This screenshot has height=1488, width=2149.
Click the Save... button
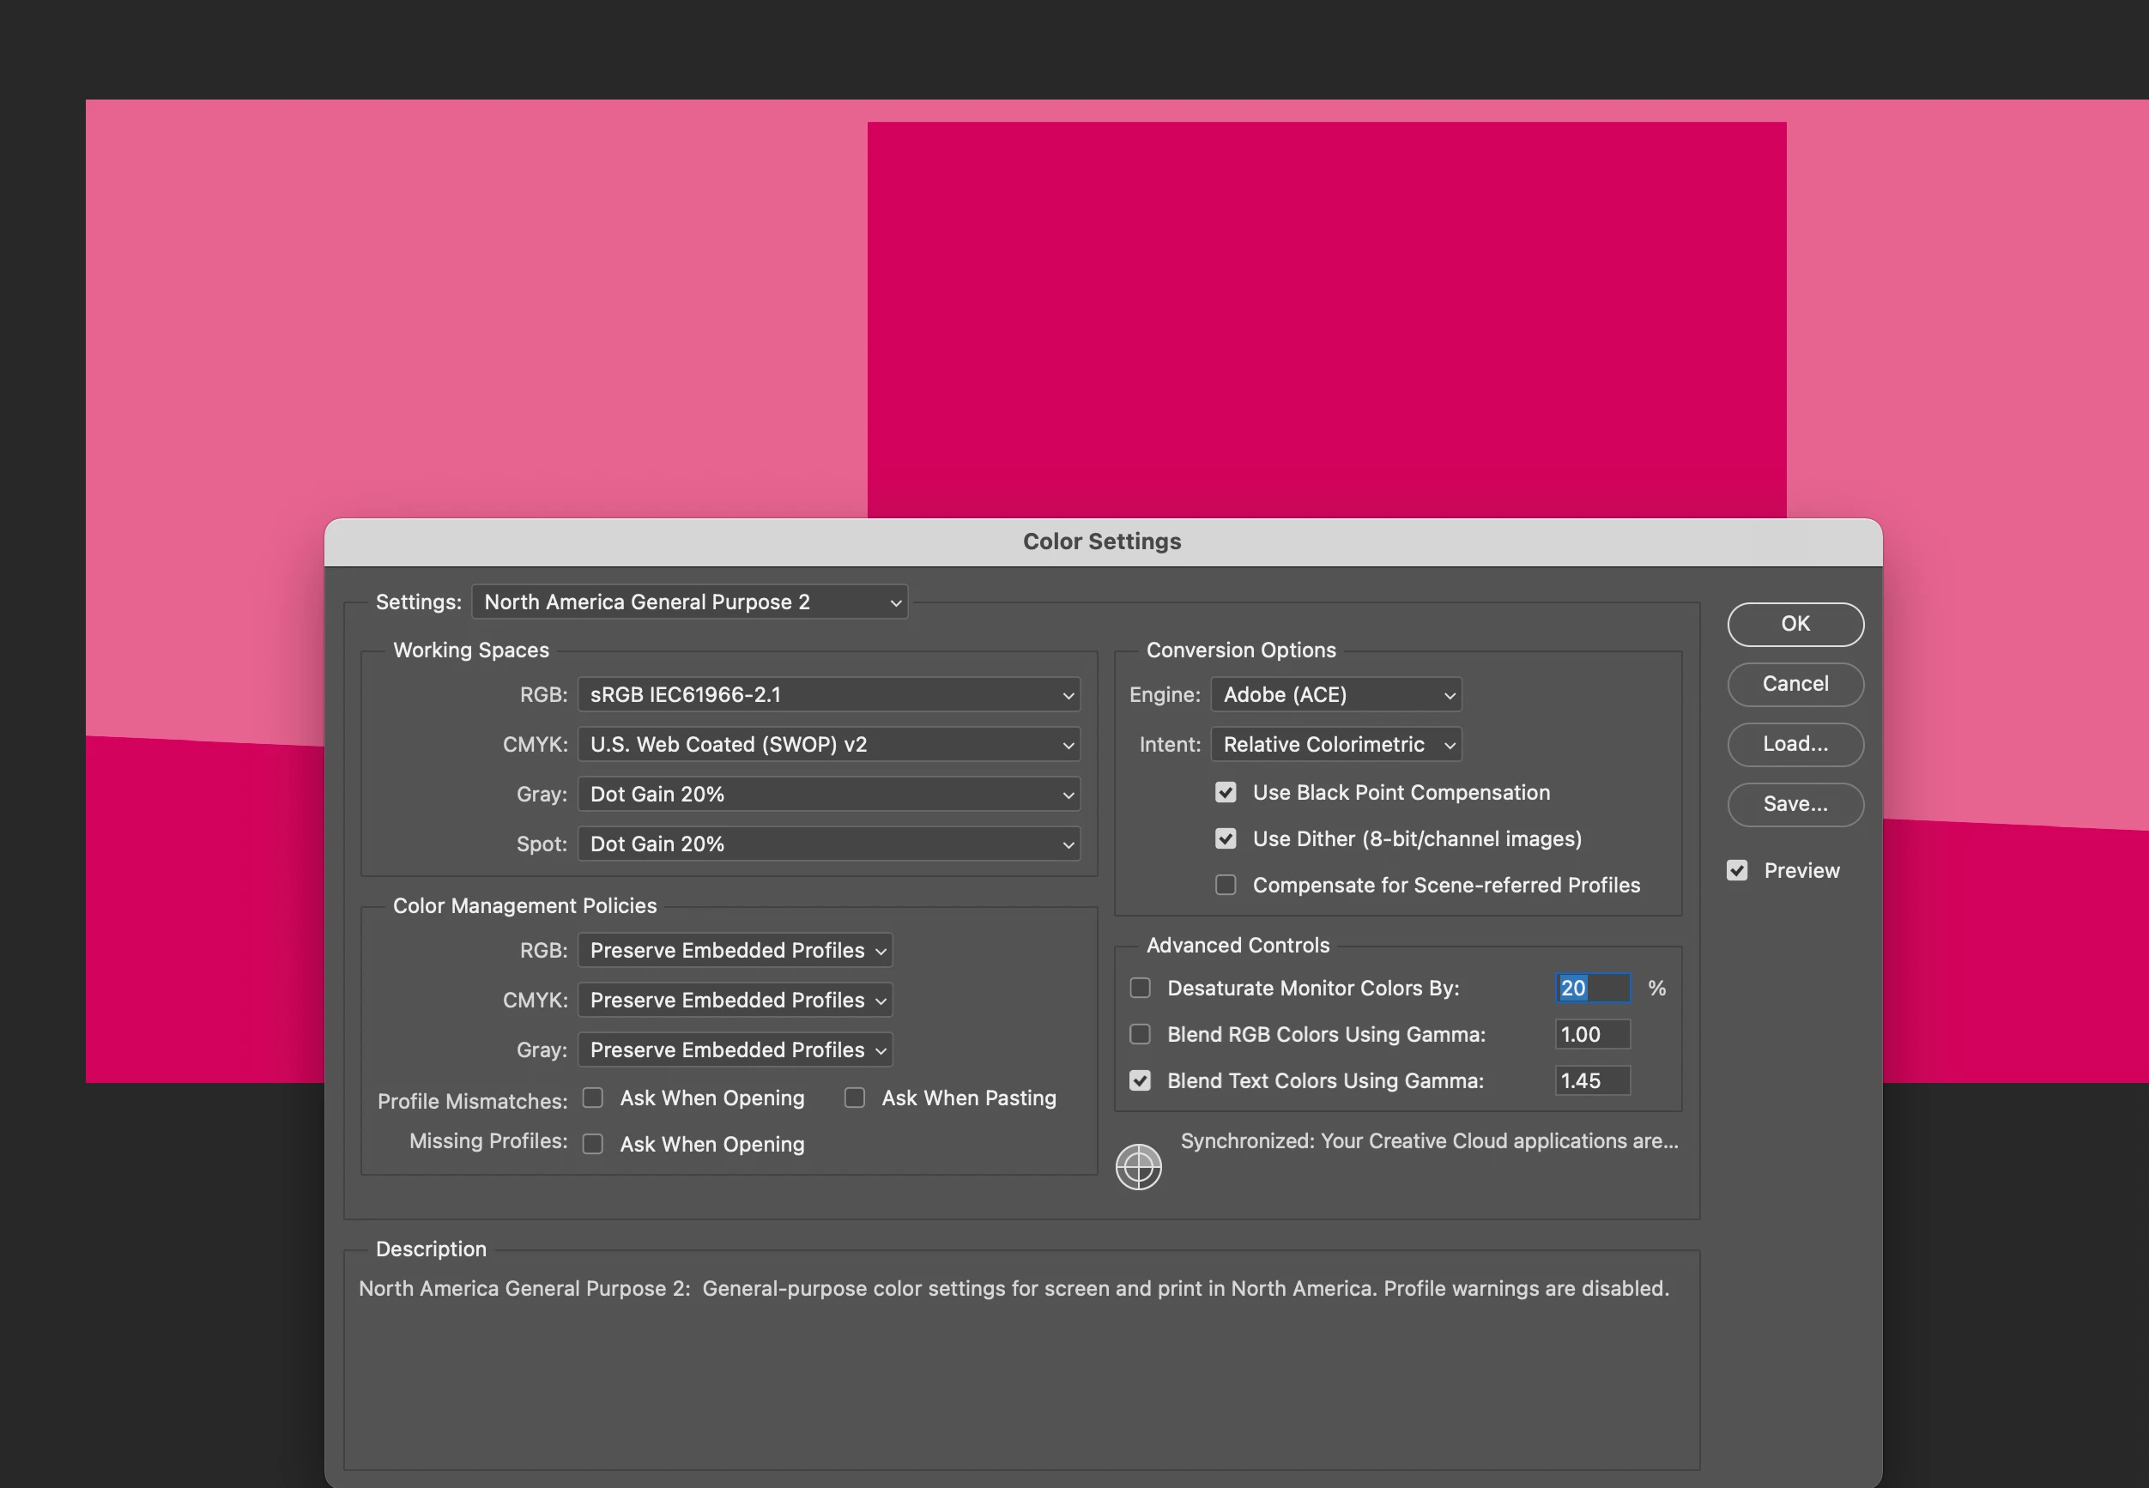tap(1795, 804)
